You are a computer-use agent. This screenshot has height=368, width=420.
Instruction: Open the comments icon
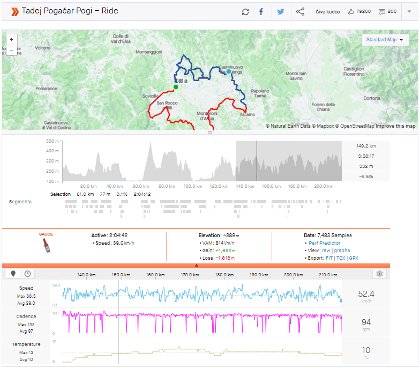382,11
